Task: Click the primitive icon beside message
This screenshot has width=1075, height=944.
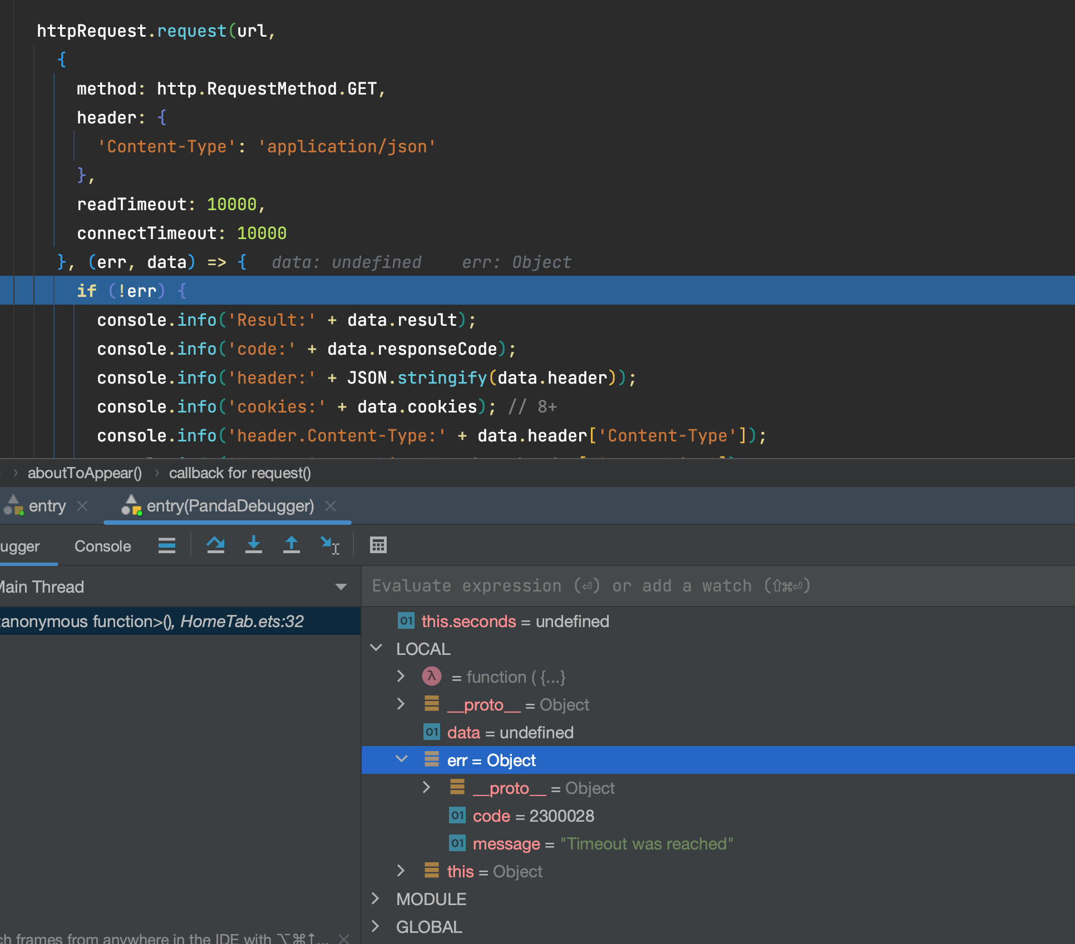Action: pos(457,843)
